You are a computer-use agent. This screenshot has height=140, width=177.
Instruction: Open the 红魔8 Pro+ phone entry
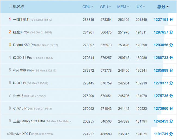click(x=21, y=32)
